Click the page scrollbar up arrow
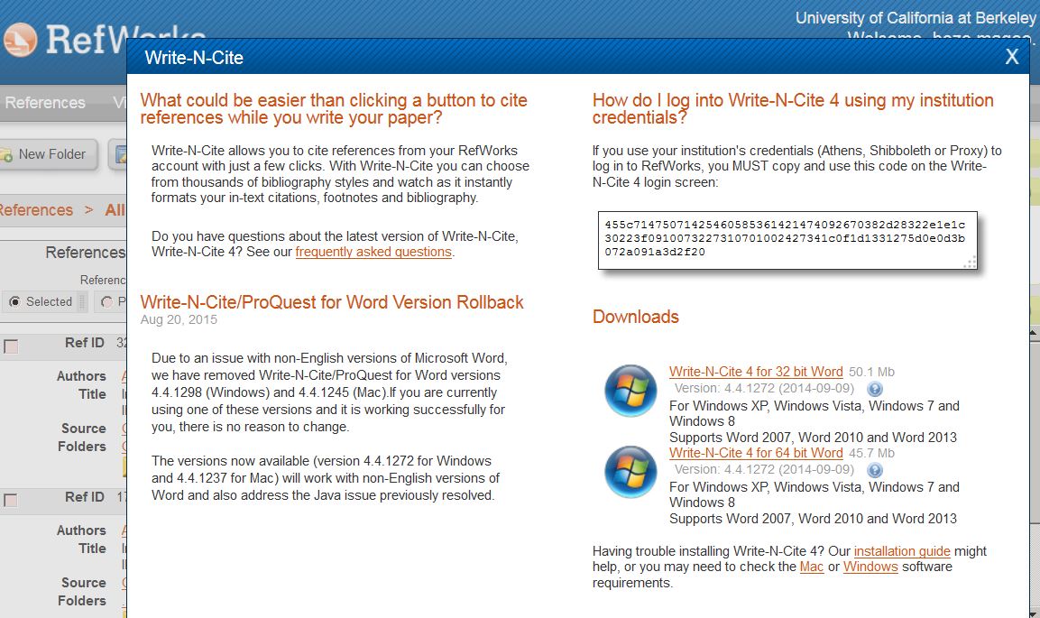This screenshot has height=618, width=1040. click(1034, 331)
